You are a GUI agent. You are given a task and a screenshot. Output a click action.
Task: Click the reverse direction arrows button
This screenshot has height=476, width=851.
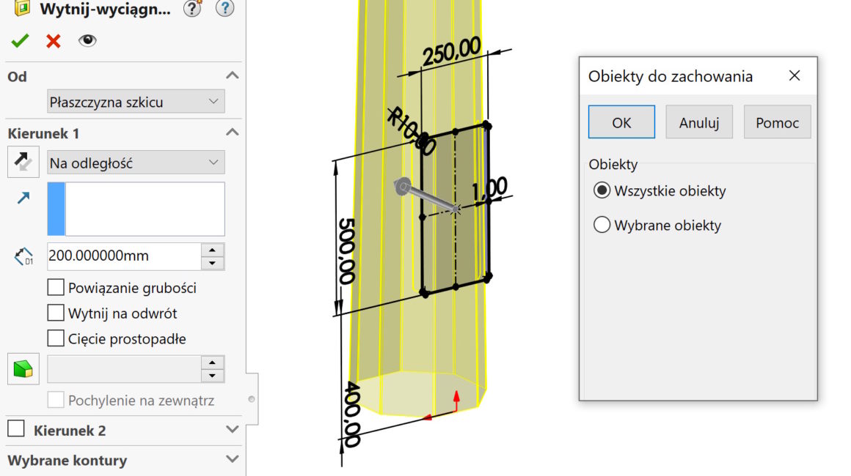(23, 163)
